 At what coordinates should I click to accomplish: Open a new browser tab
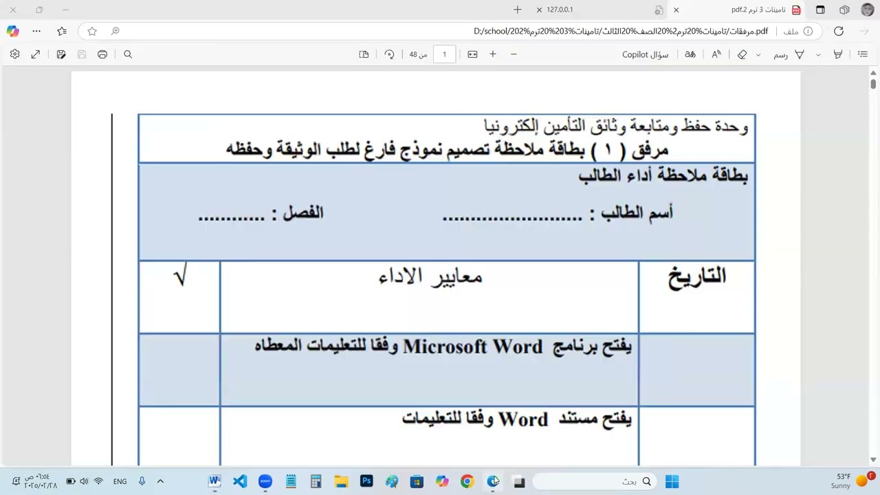pyautogui.click(x=518, y=10)
